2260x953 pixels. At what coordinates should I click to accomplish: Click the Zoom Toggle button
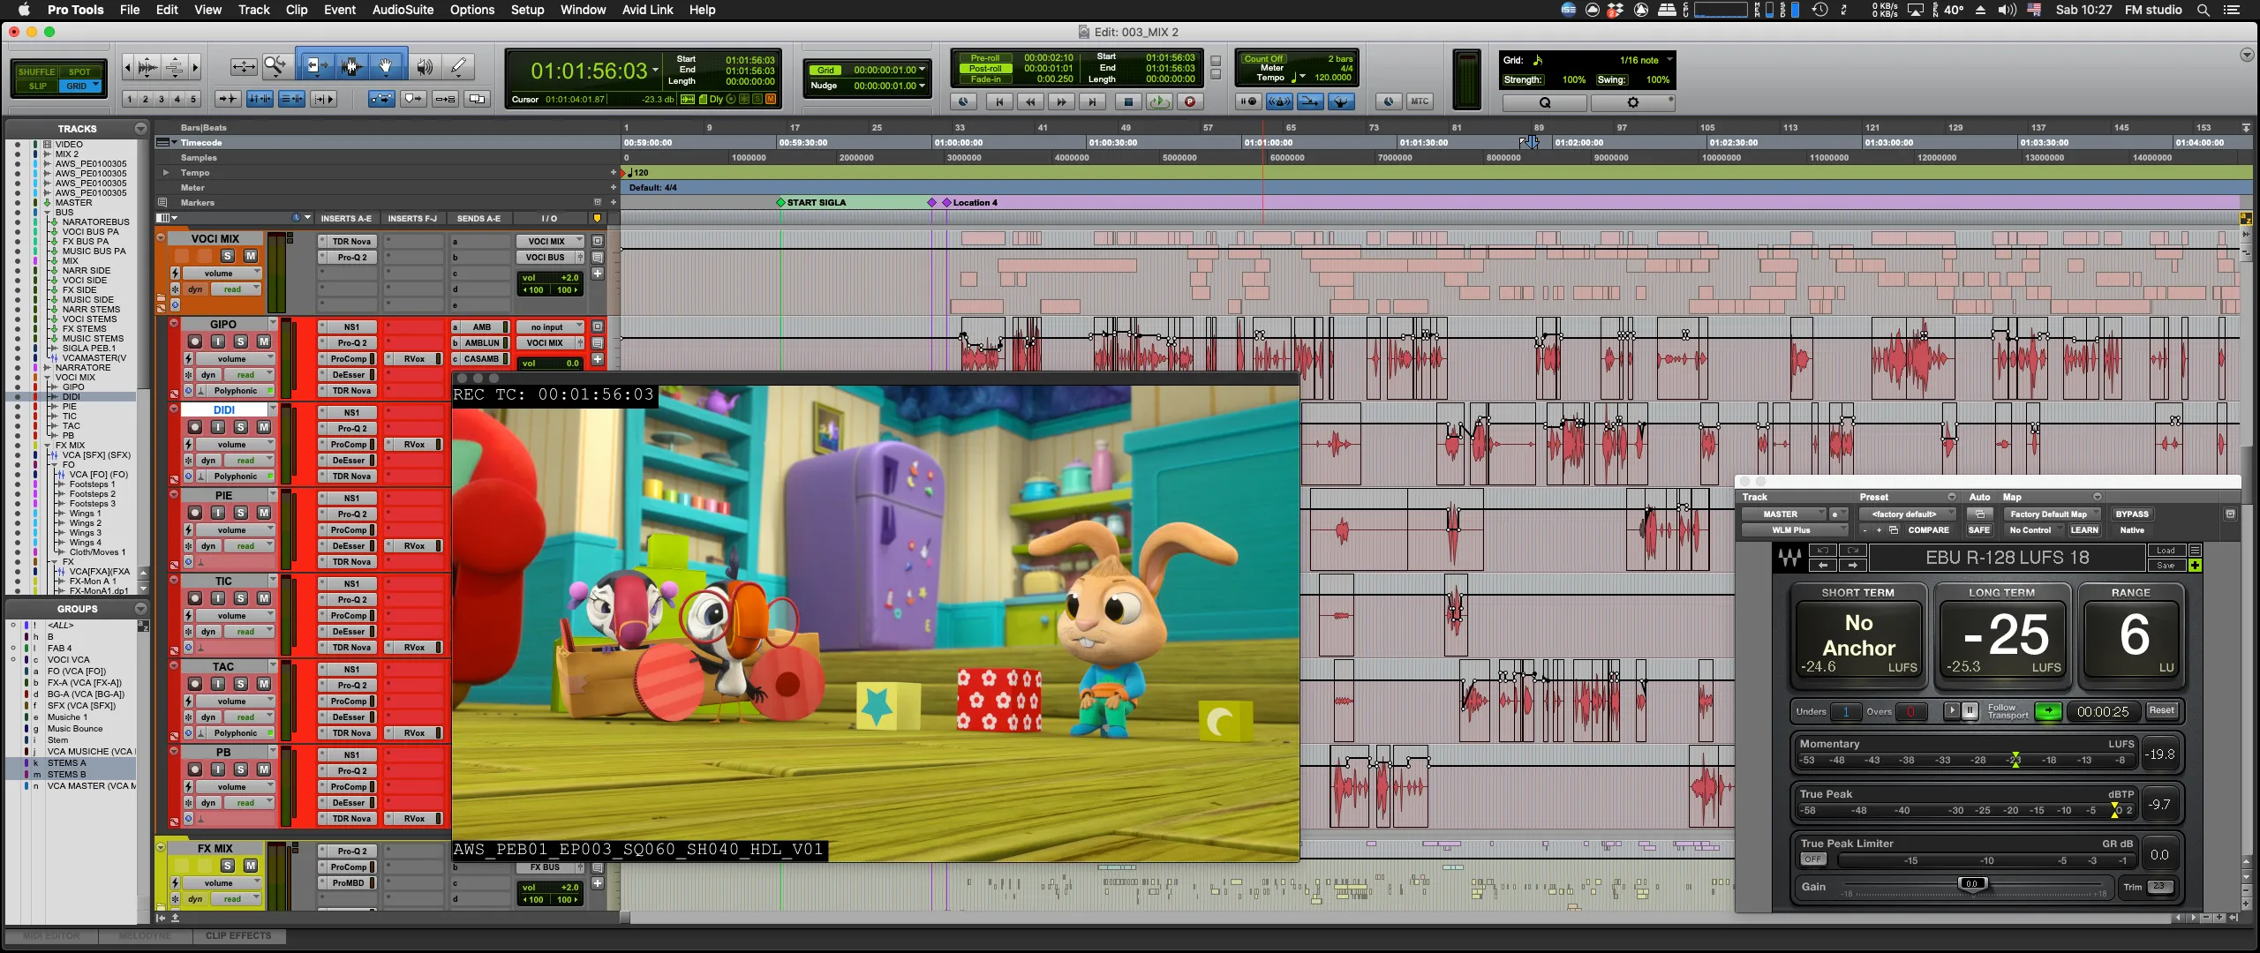(x=243, y=67)
